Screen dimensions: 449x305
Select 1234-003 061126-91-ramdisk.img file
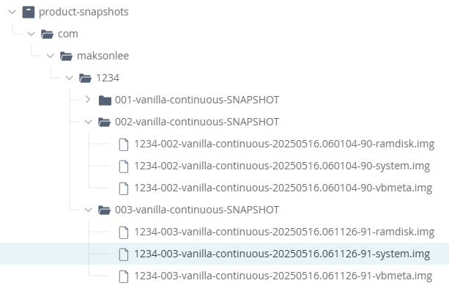coord(284,232)
